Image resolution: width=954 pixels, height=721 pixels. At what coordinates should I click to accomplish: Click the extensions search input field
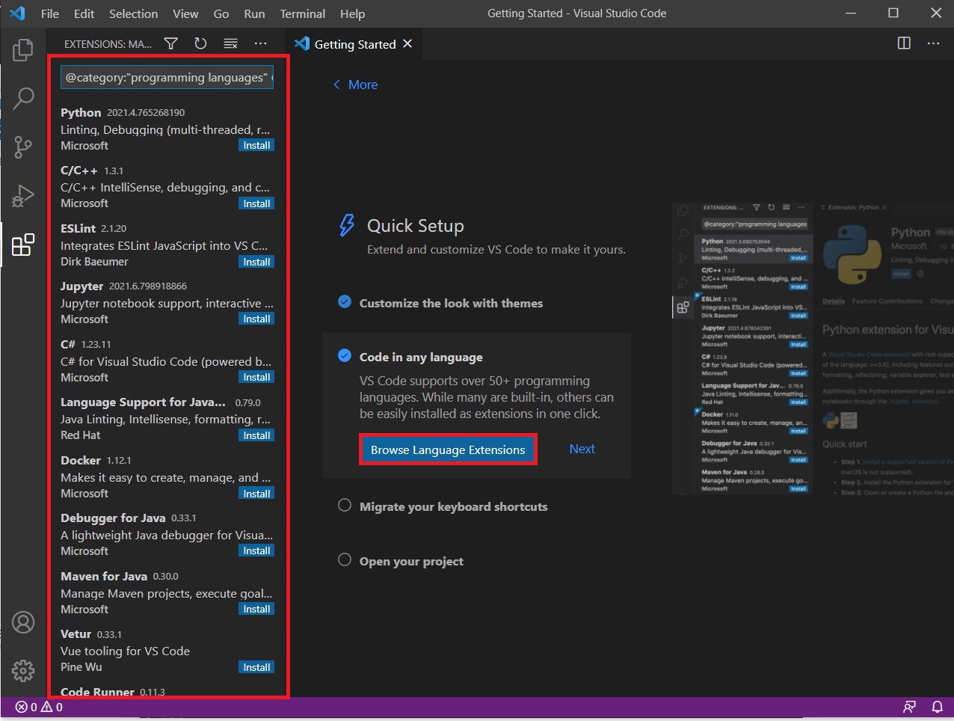pos(167,77)
